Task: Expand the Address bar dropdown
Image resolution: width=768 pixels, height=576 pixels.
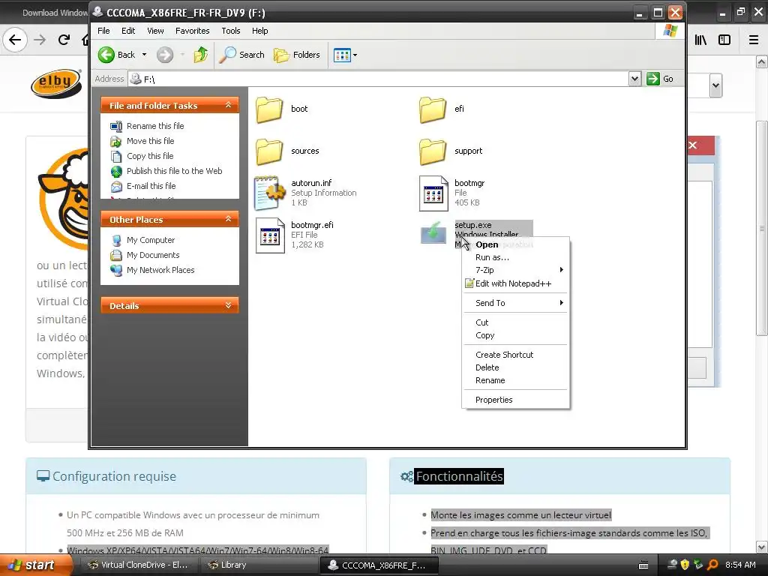Action: tap(634, 79)
